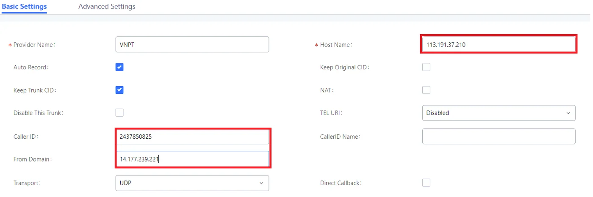Focus the empty CallerID Name field
This screenshot has height=197, width=593.
pos(499,137)
